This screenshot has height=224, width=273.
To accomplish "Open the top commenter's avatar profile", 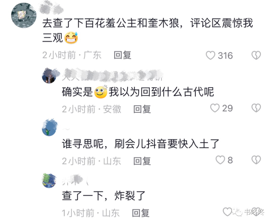I will (24, 15).
